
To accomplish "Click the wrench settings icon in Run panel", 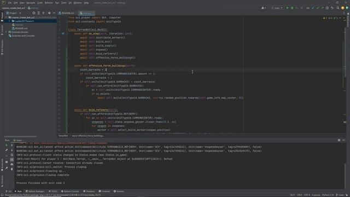I will pyautogui.click(x=7, y=150).
